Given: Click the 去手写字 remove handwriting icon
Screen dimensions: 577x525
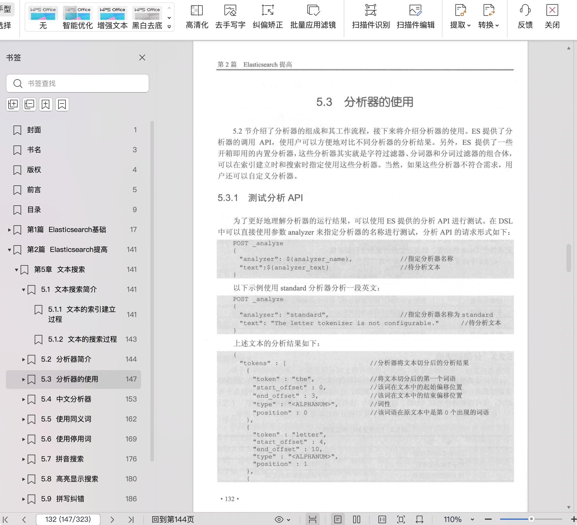Looking at the screenshot, I should pos(230,10).
